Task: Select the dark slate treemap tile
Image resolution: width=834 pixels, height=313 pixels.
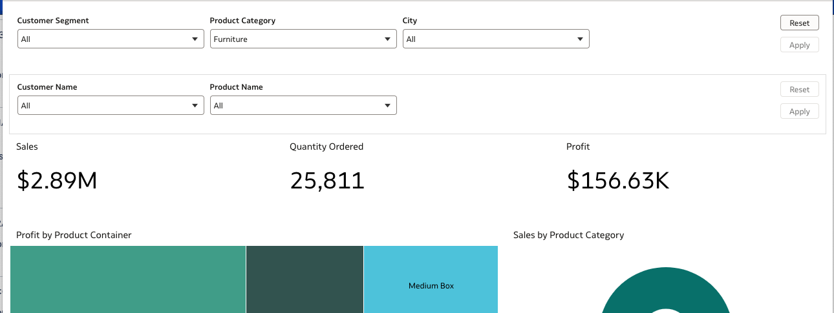Action: (305, 279)
